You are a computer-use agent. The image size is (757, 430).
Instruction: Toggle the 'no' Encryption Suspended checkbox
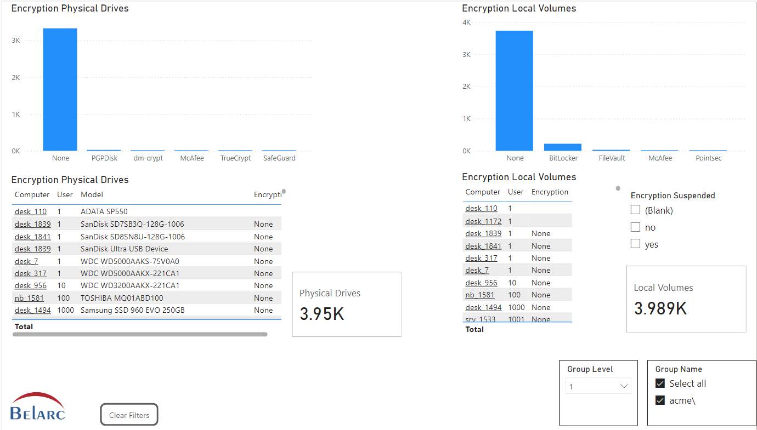636,227
